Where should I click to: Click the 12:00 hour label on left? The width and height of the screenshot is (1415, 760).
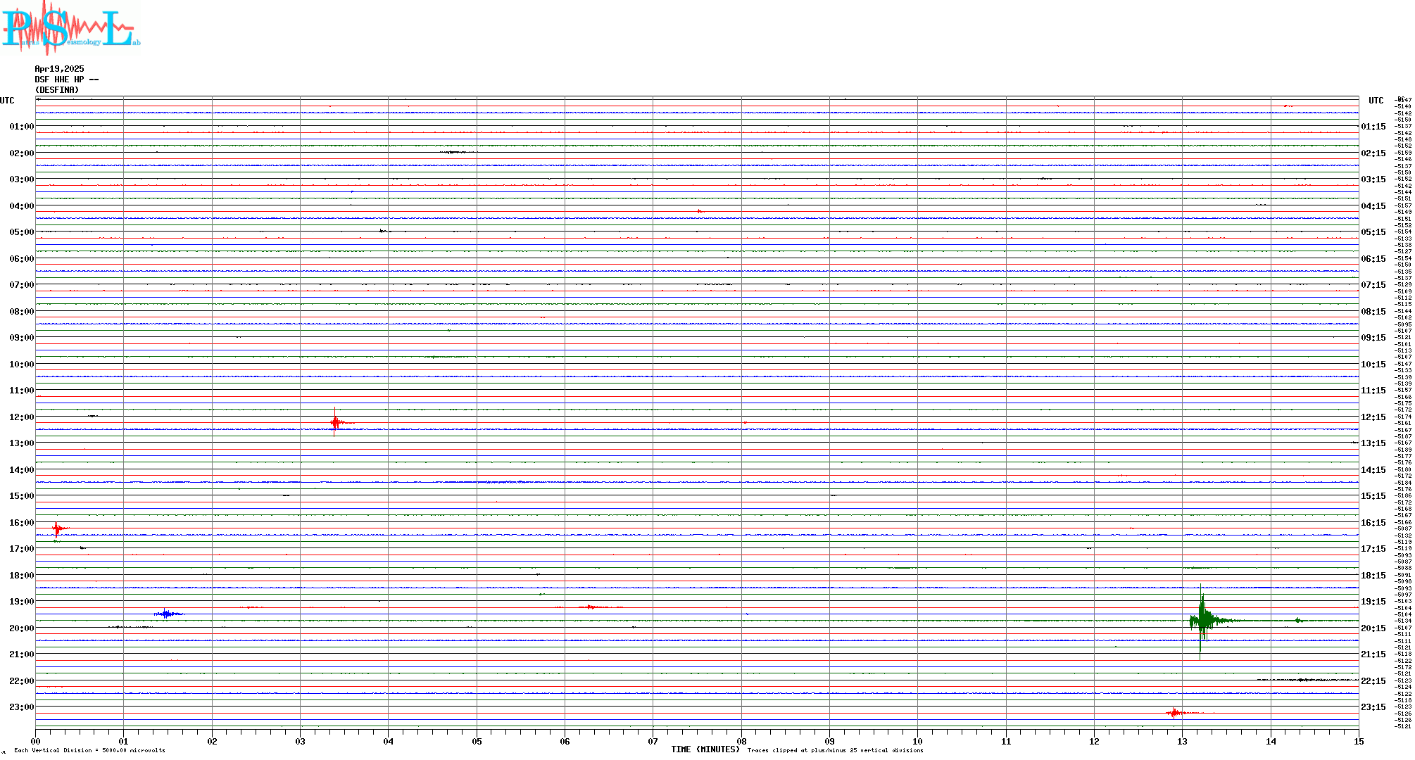21,417
